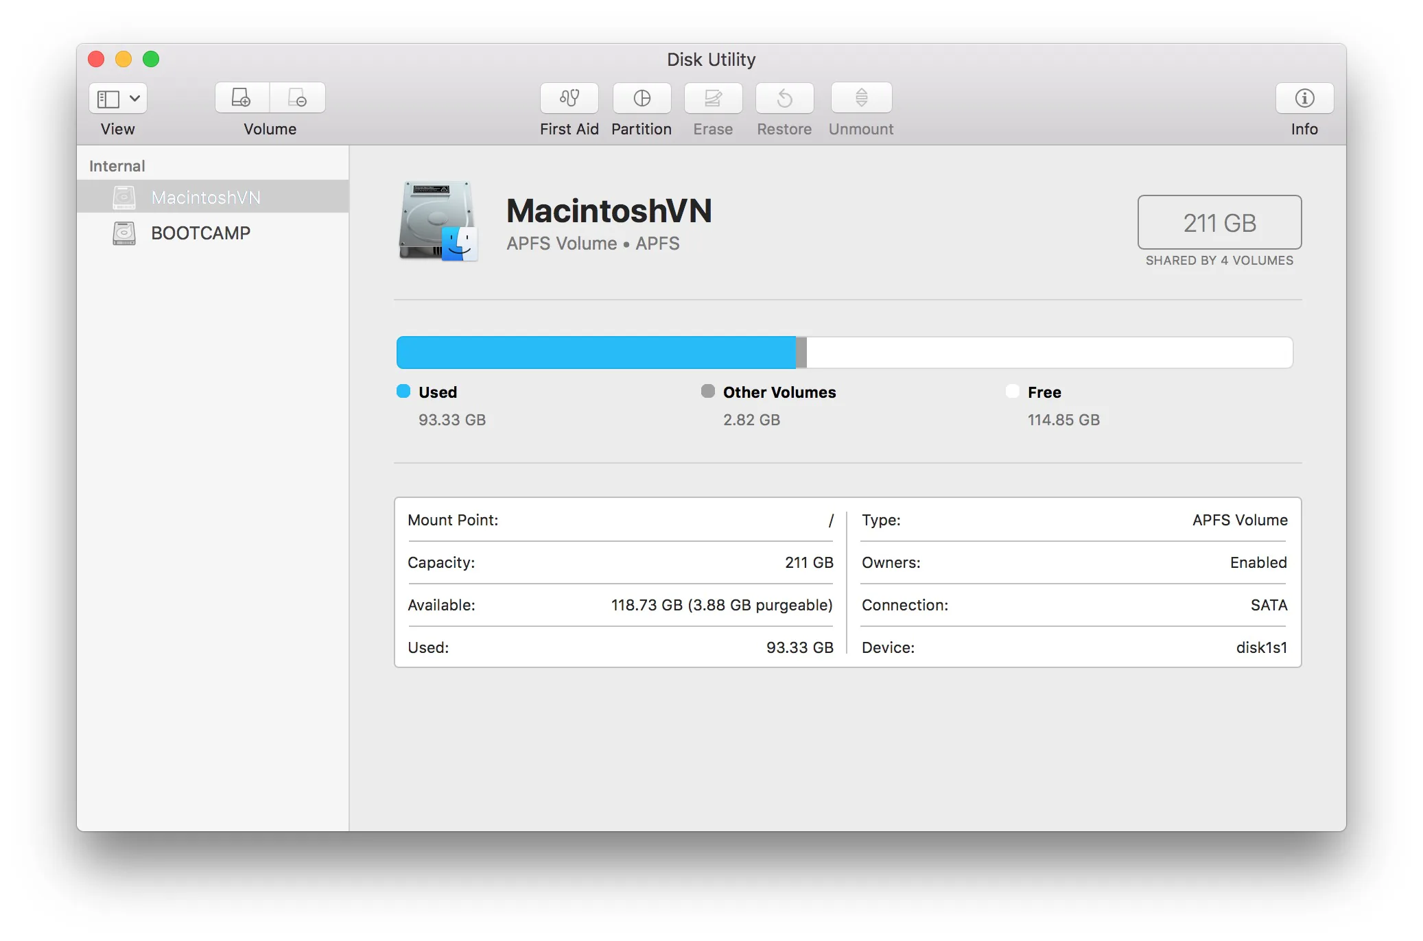Click the Owners 'Enabled' value
The height and width of the screenshot is (941, 1423).
pos(1258,562)
